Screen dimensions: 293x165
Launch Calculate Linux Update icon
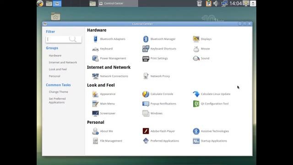tap(196, 94)
